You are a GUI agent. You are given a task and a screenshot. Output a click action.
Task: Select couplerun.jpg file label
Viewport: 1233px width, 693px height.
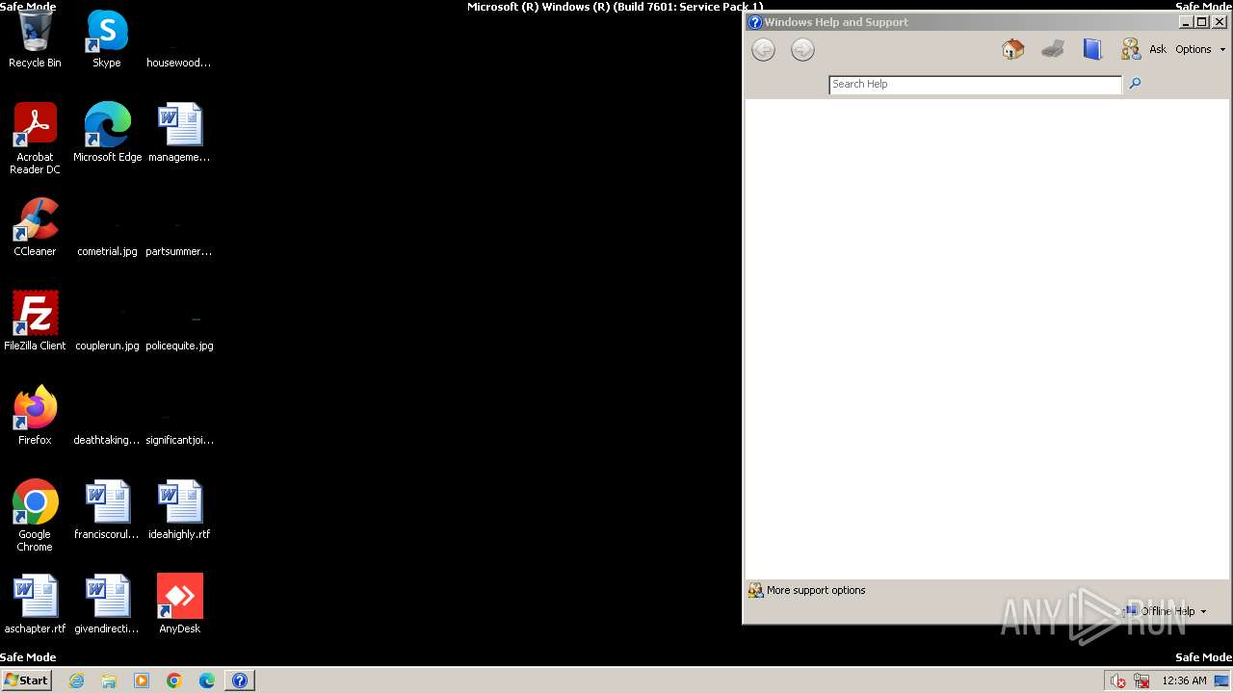(107, 346)
